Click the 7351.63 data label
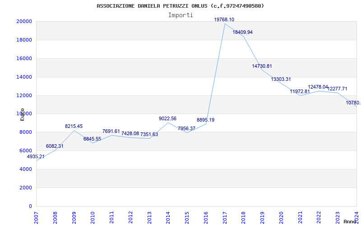This screenshot has height=226, width=361. [149, 134]
